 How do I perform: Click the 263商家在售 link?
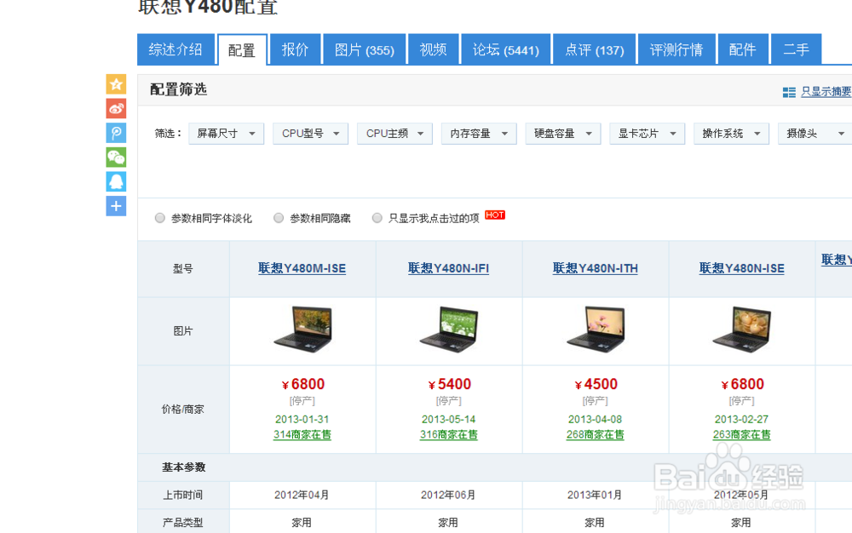tap(742, 435)
